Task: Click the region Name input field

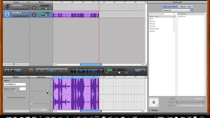Action: 15,84
